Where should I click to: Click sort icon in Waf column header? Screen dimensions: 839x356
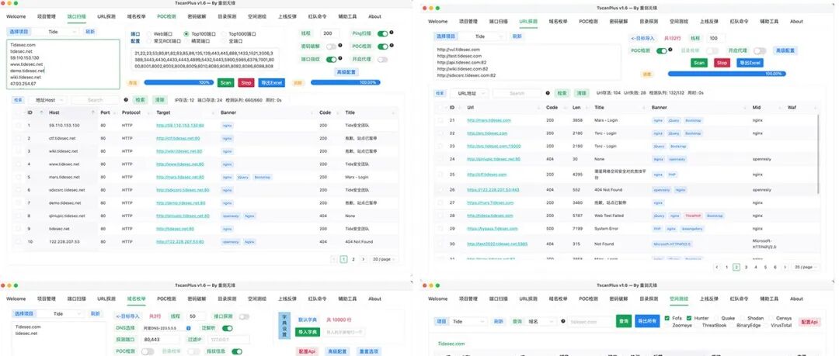(x=814, y=108)
